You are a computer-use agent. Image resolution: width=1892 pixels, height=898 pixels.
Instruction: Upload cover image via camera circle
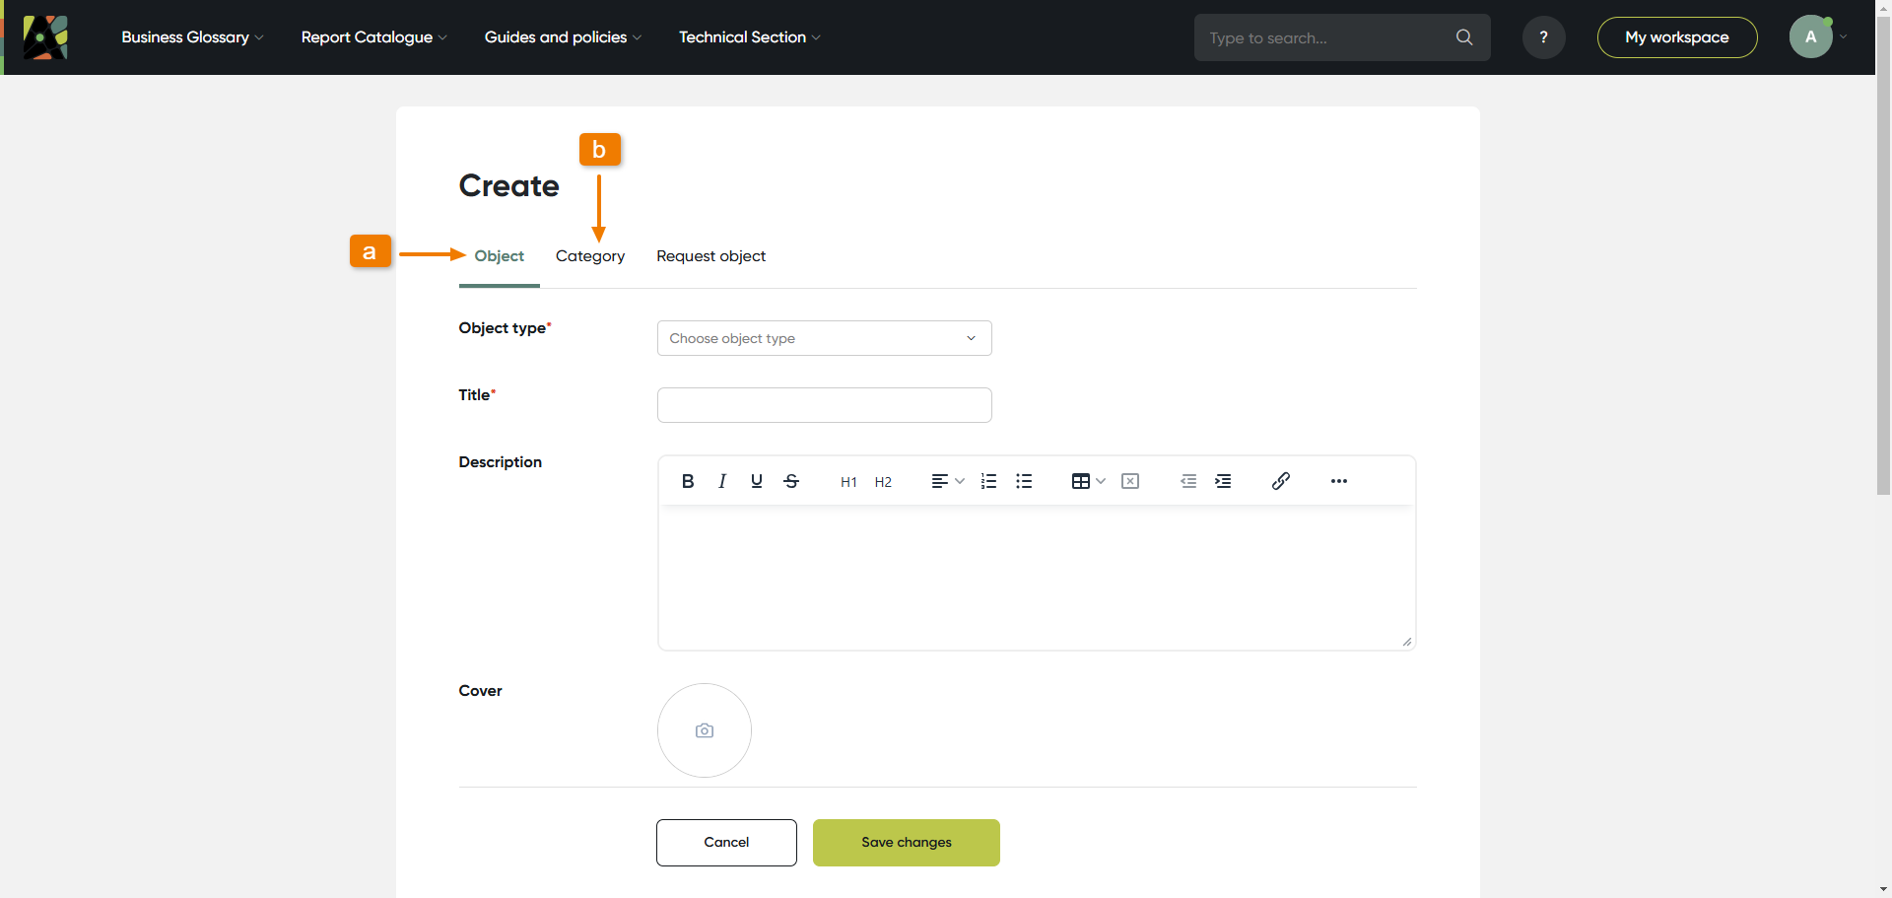coord(705,730)
